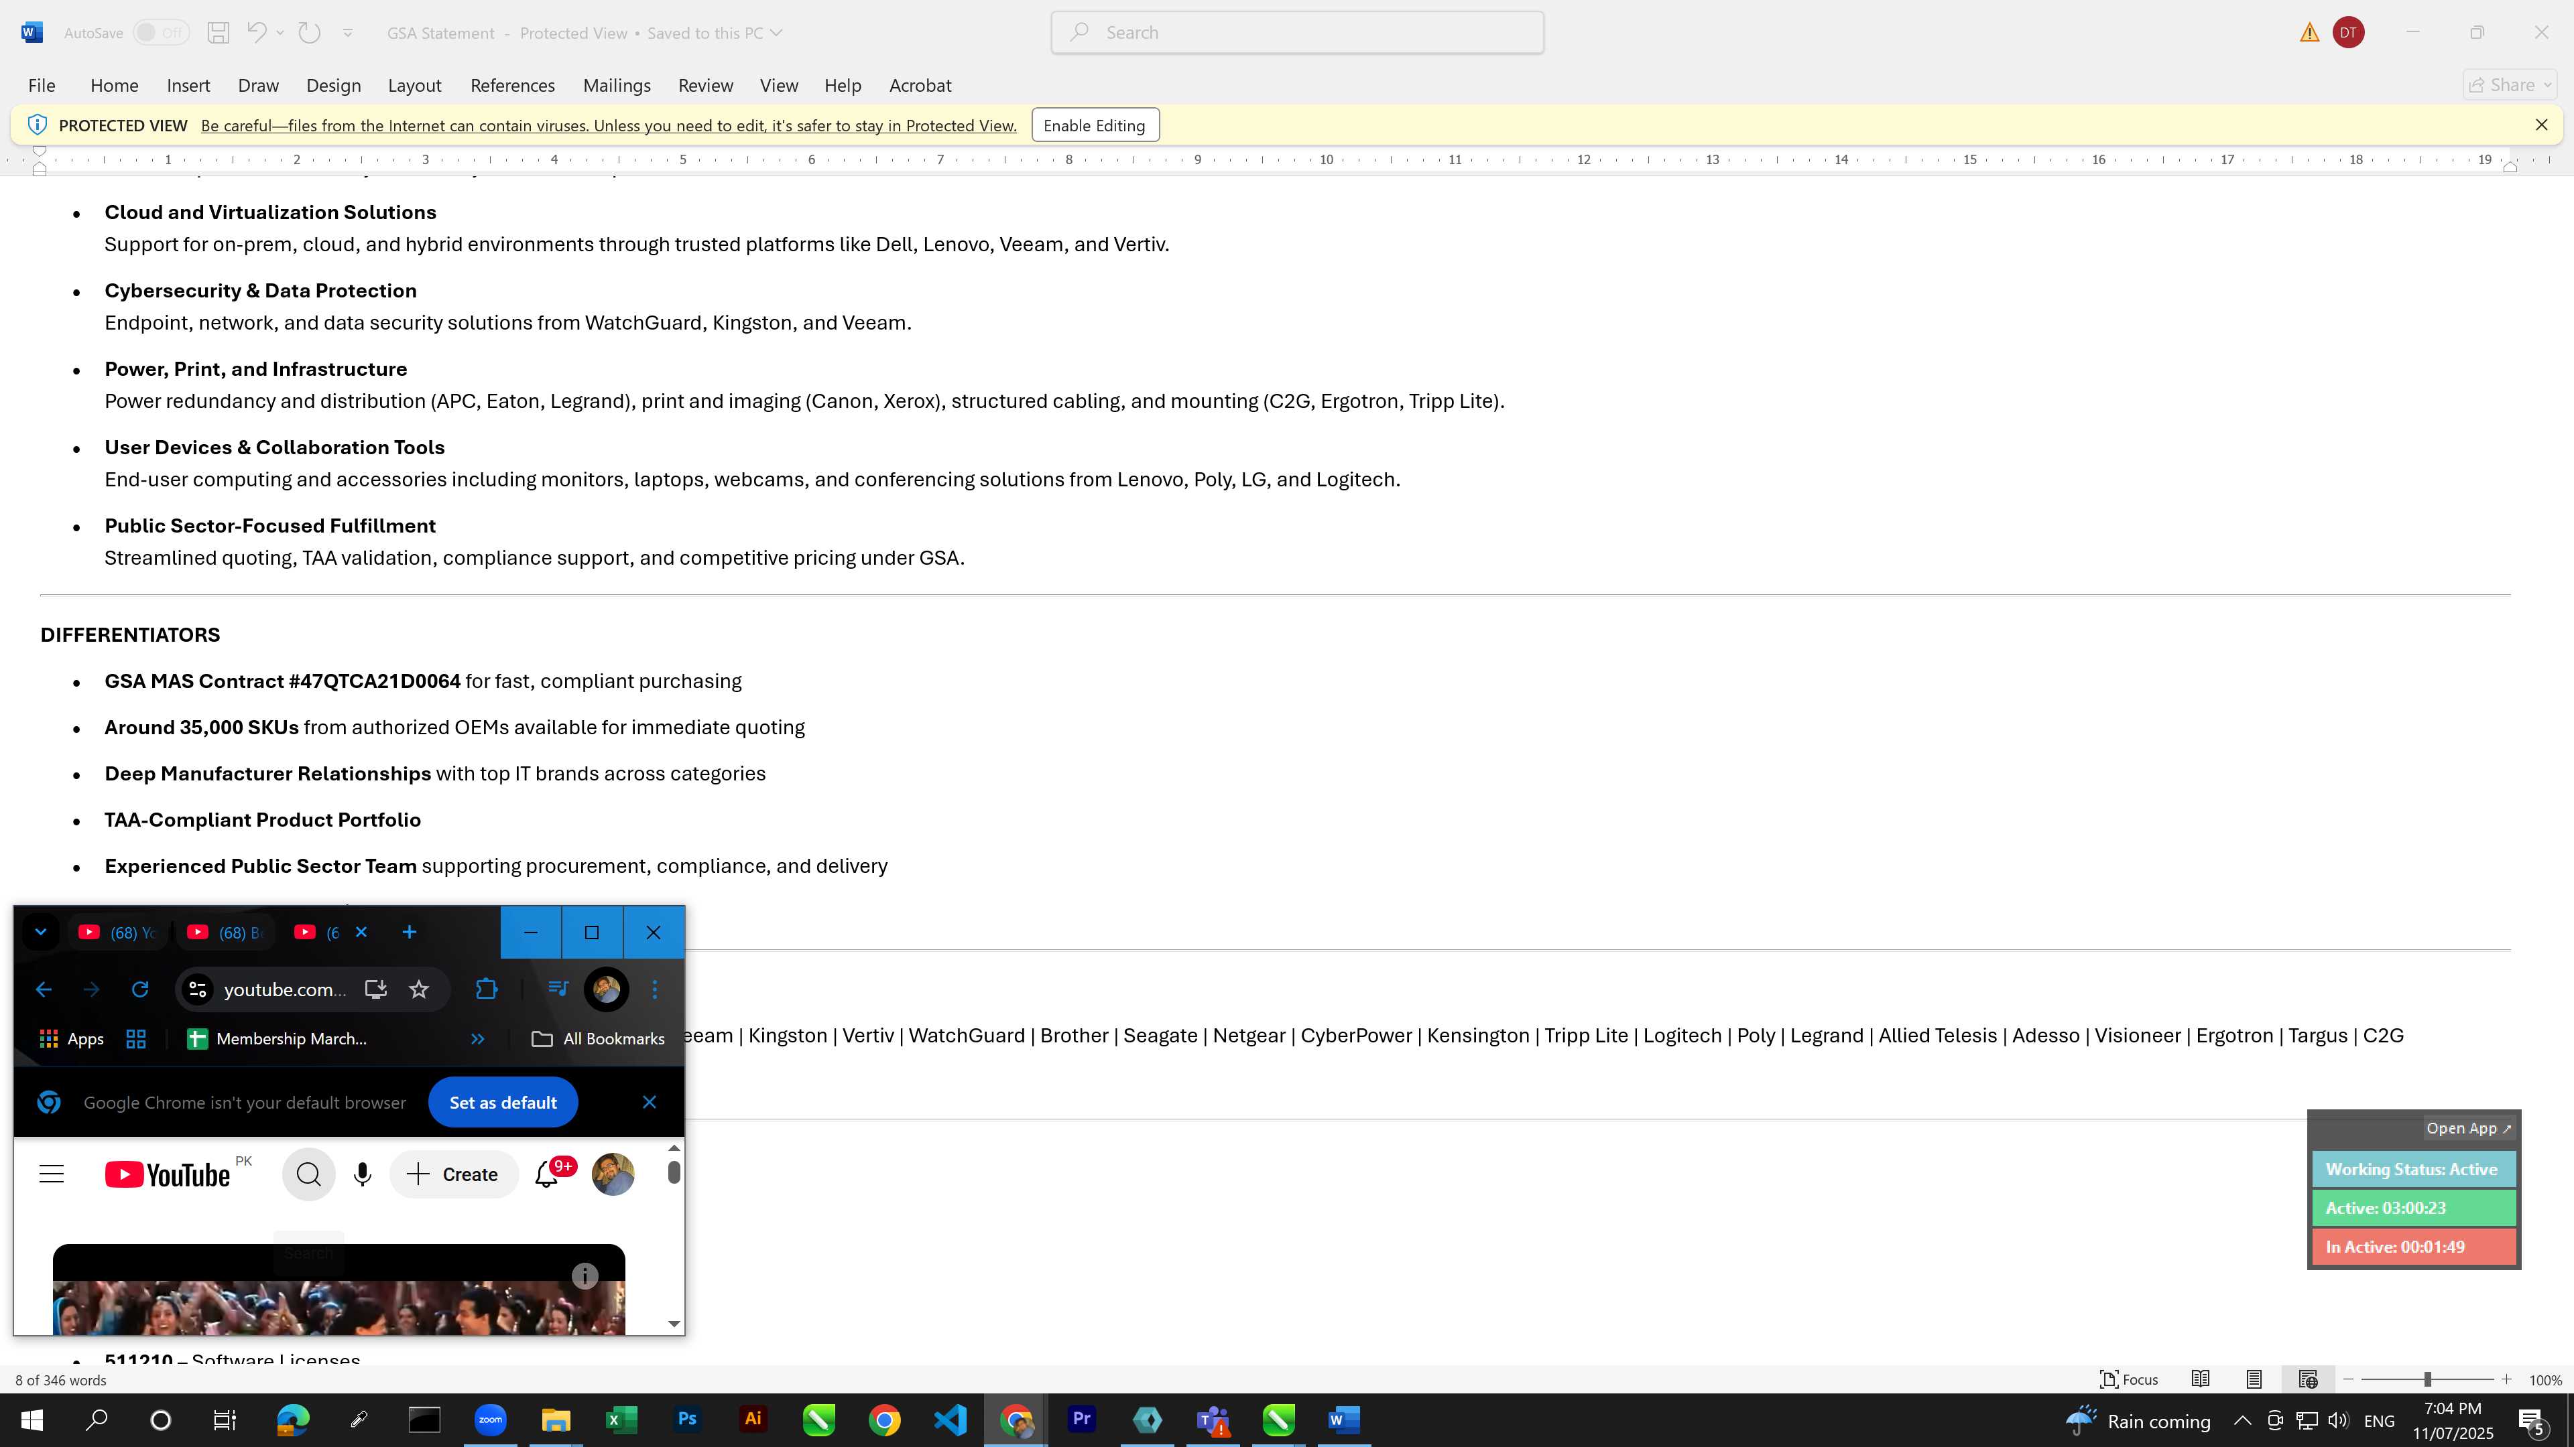
Task: Open a new Chrome tab
Action: tap(409, 933)
